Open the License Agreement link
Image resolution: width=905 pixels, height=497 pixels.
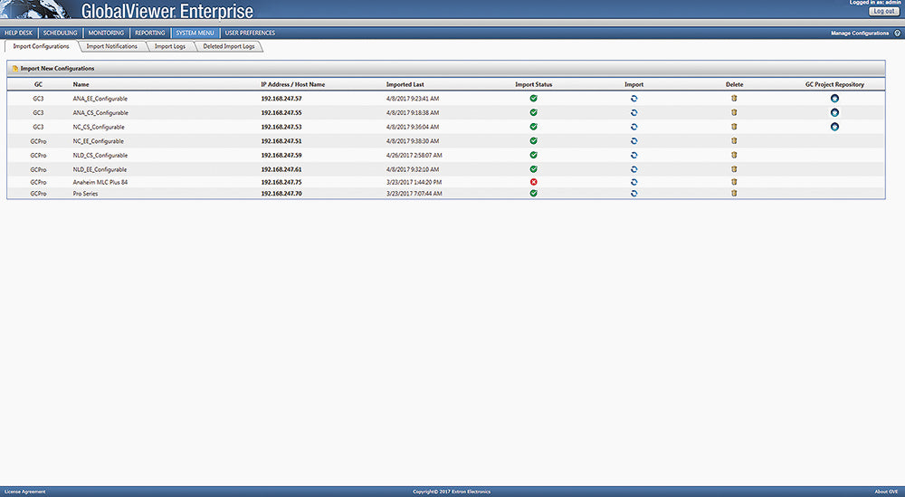24,492
